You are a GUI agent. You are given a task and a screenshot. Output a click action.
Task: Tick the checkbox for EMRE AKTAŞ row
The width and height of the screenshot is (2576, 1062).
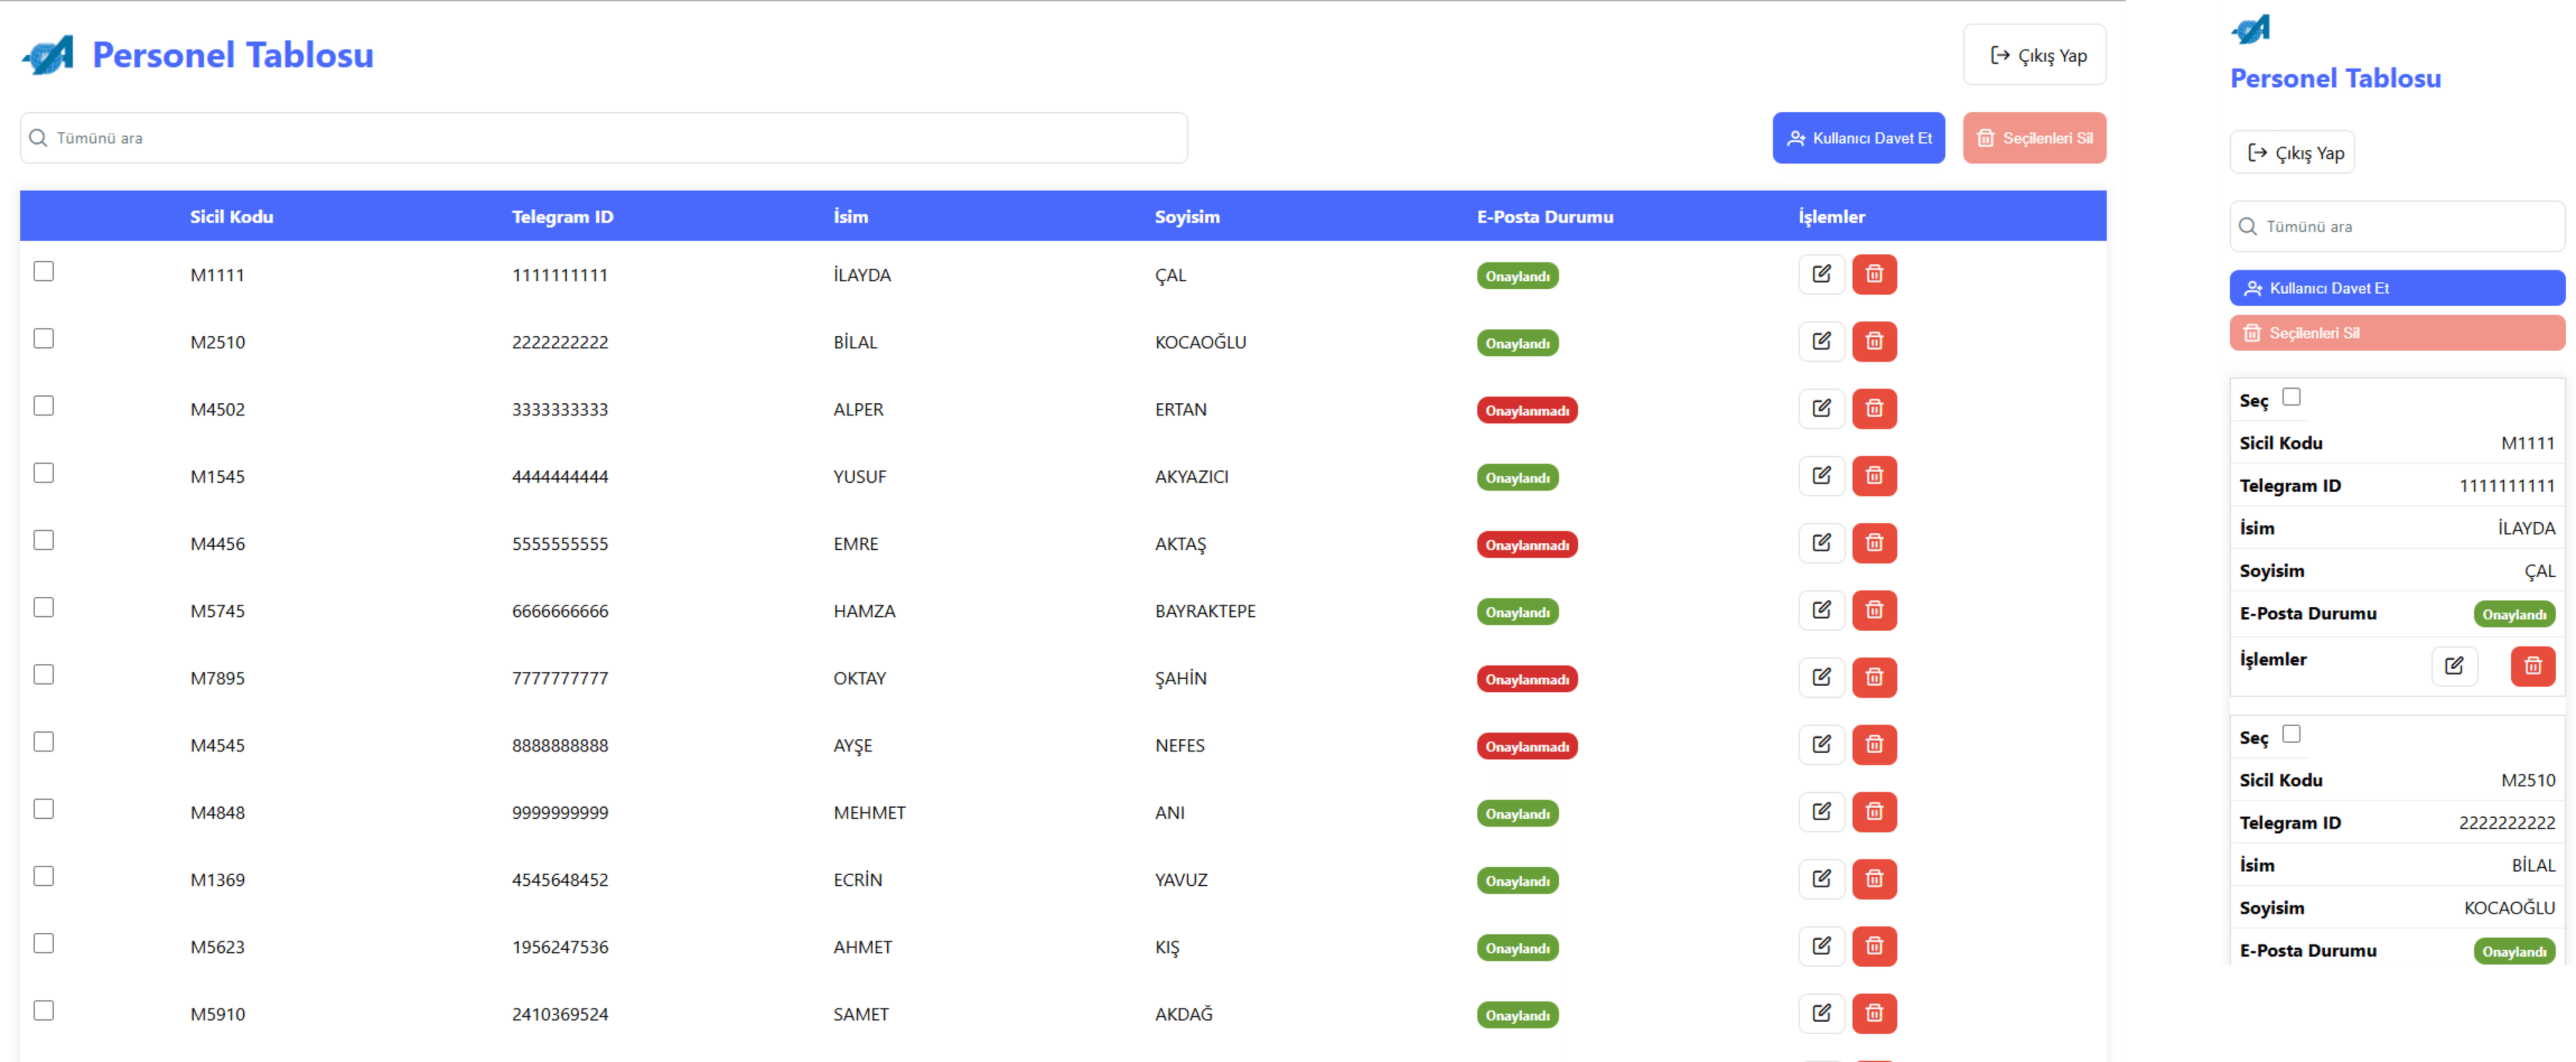[43, 540]
